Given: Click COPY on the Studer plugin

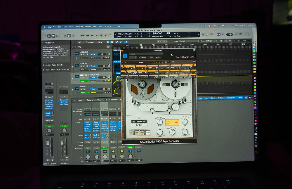Looking at the screenshot, I should (167, 62).
